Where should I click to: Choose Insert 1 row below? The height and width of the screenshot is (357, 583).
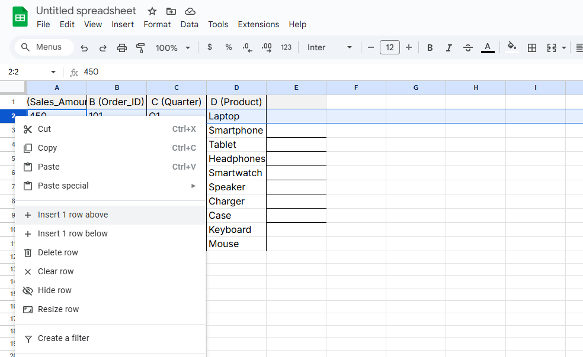pos(72,233)
